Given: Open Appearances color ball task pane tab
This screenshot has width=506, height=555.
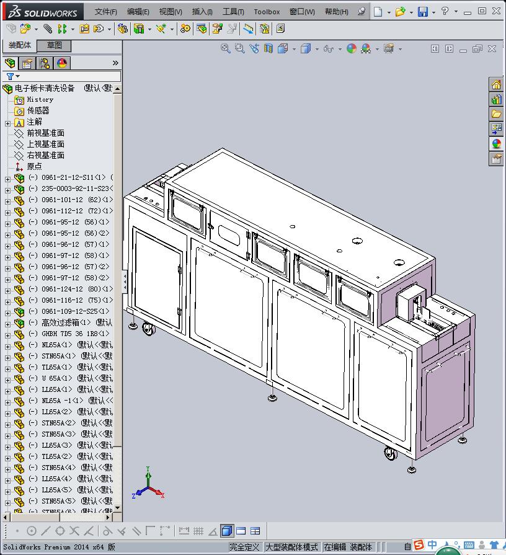Looking at the screenshot, I should (496, 143).
